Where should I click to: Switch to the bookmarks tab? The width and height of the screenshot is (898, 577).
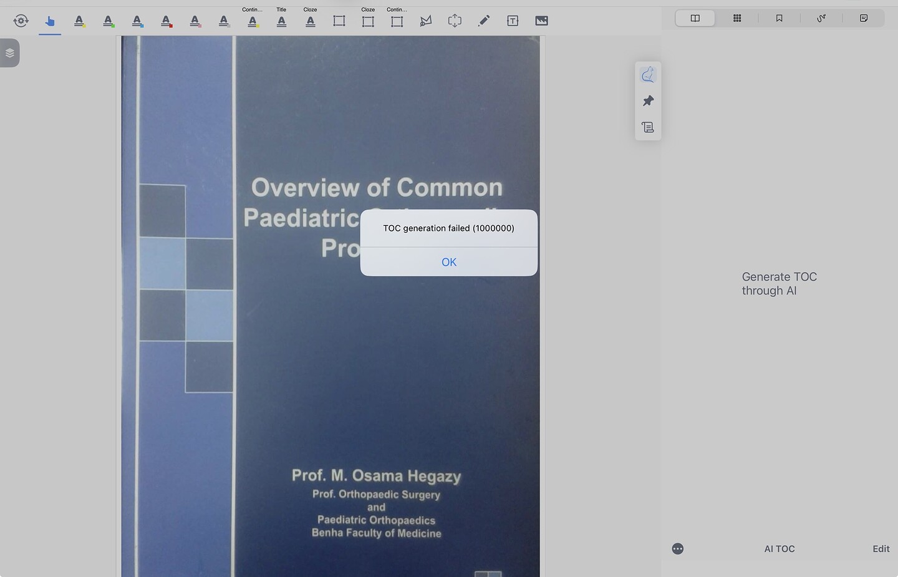tap(780, 18)
